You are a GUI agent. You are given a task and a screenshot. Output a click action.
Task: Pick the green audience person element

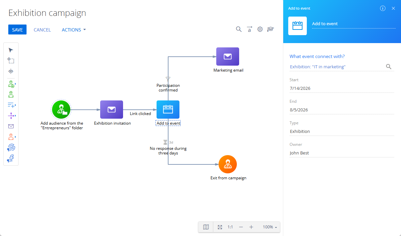pos(11,94)
